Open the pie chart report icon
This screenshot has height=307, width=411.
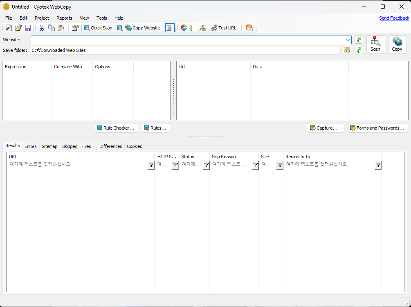click(x=184, y=28)
